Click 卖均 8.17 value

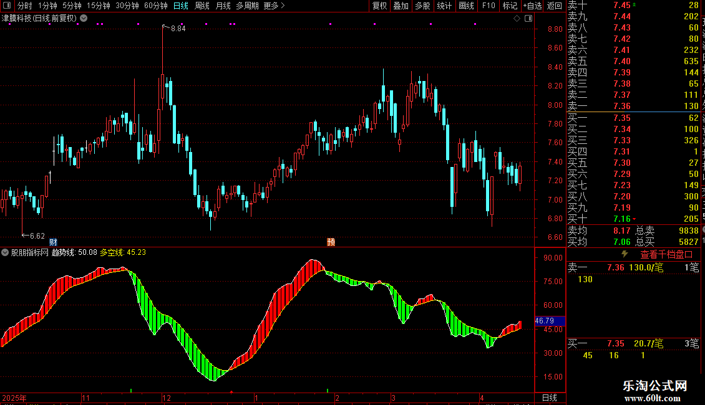point(622,231)
